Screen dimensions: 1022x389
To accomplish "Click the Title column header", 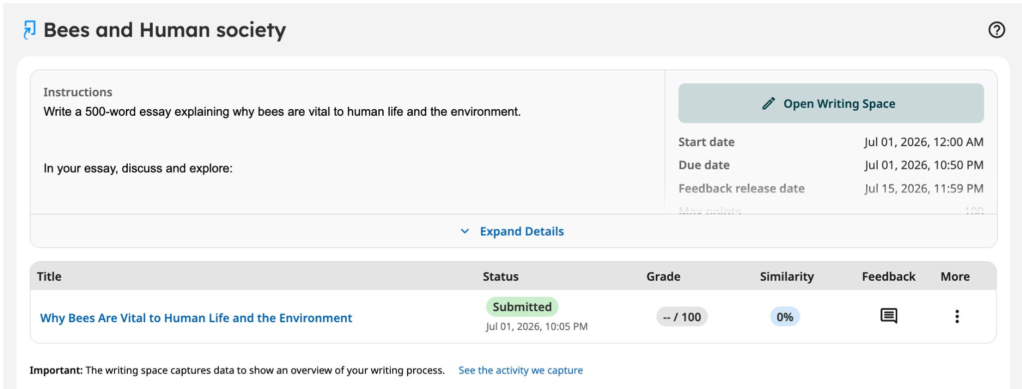I will point(49,277).
